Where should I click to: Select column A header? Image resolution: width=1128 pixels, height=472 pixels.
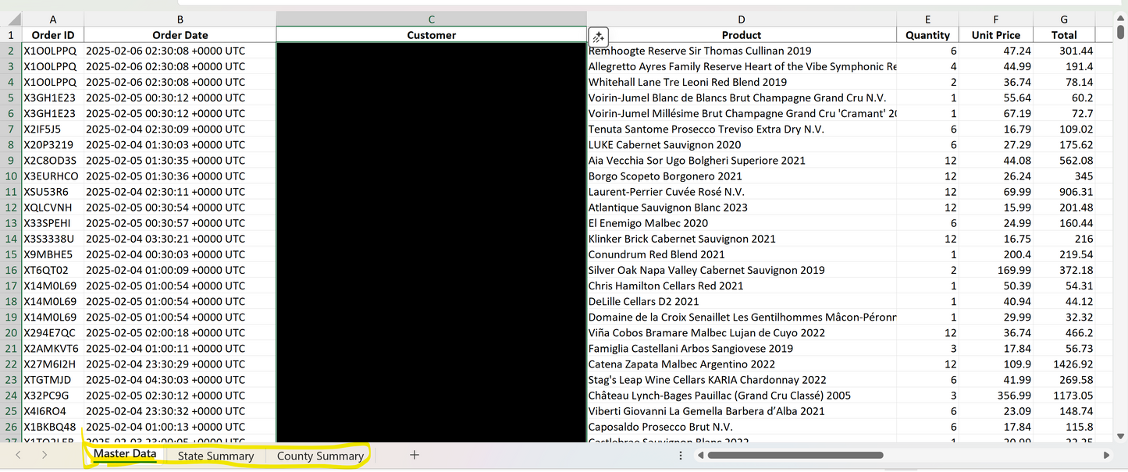pos(53,20)
